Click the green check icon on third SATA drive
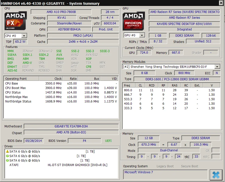The width and height of the screenshot is (225, 182). coord(7,160)
